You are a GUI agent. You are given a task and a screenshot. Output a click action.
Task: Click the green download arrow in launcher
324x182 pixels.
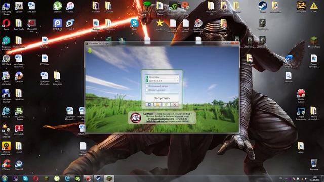click(90, 50)
